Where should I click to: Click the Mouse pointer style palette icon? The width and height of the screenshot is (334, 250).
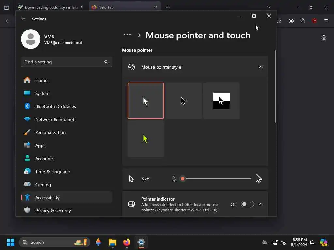tap(131, 67)
